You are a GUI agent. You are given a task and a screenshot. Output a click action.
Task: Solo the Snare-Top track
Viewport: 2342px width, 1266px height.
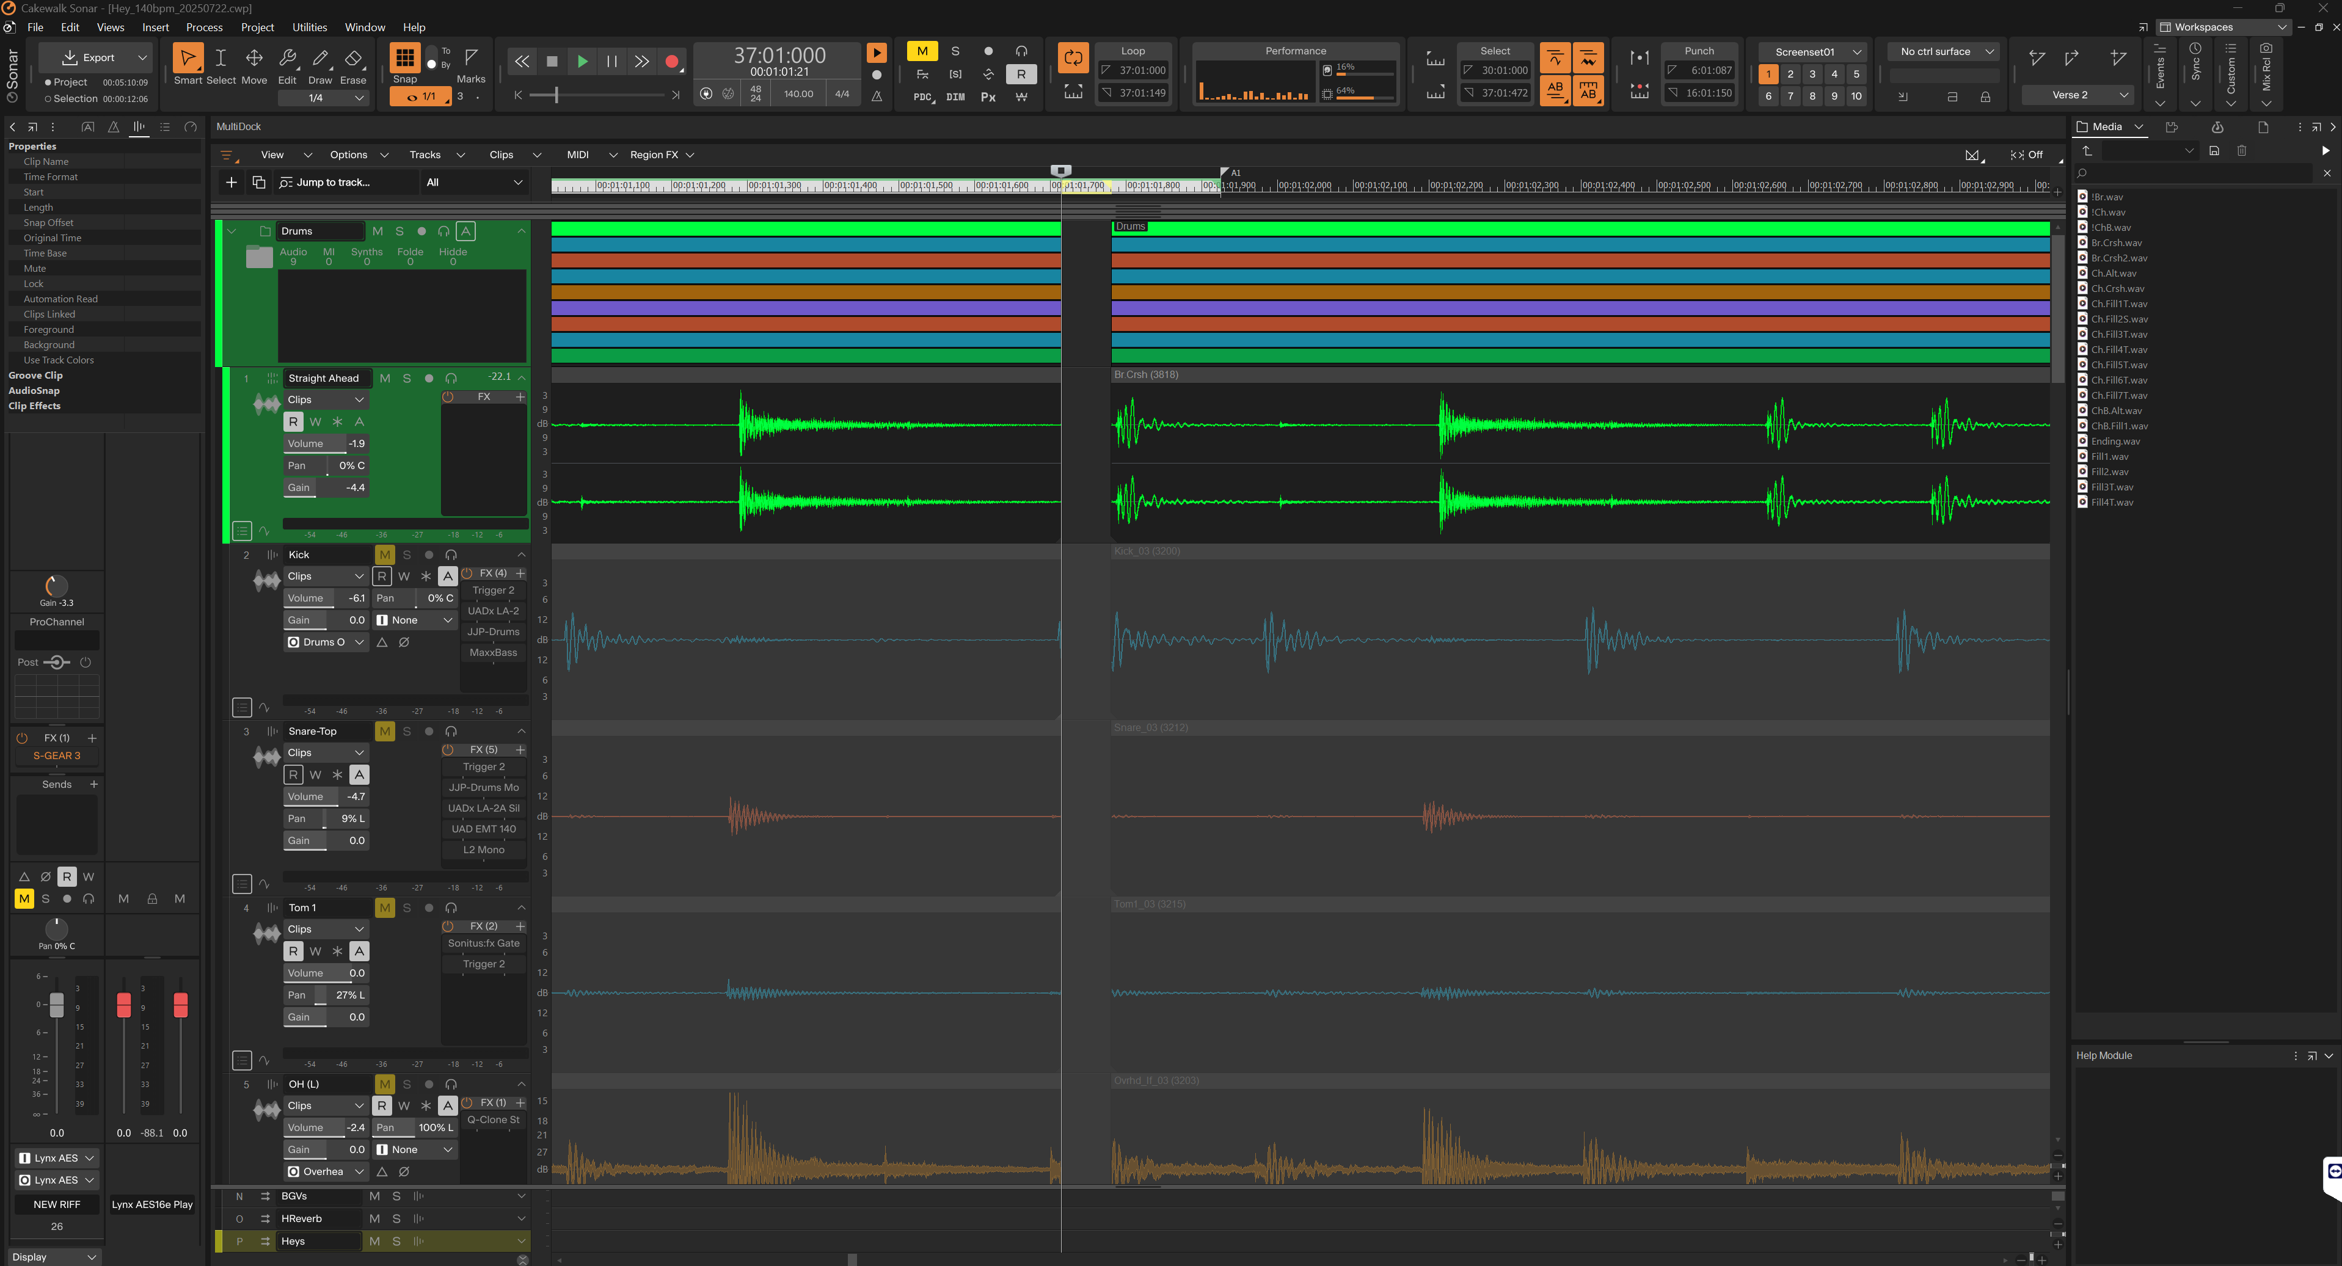406,730
